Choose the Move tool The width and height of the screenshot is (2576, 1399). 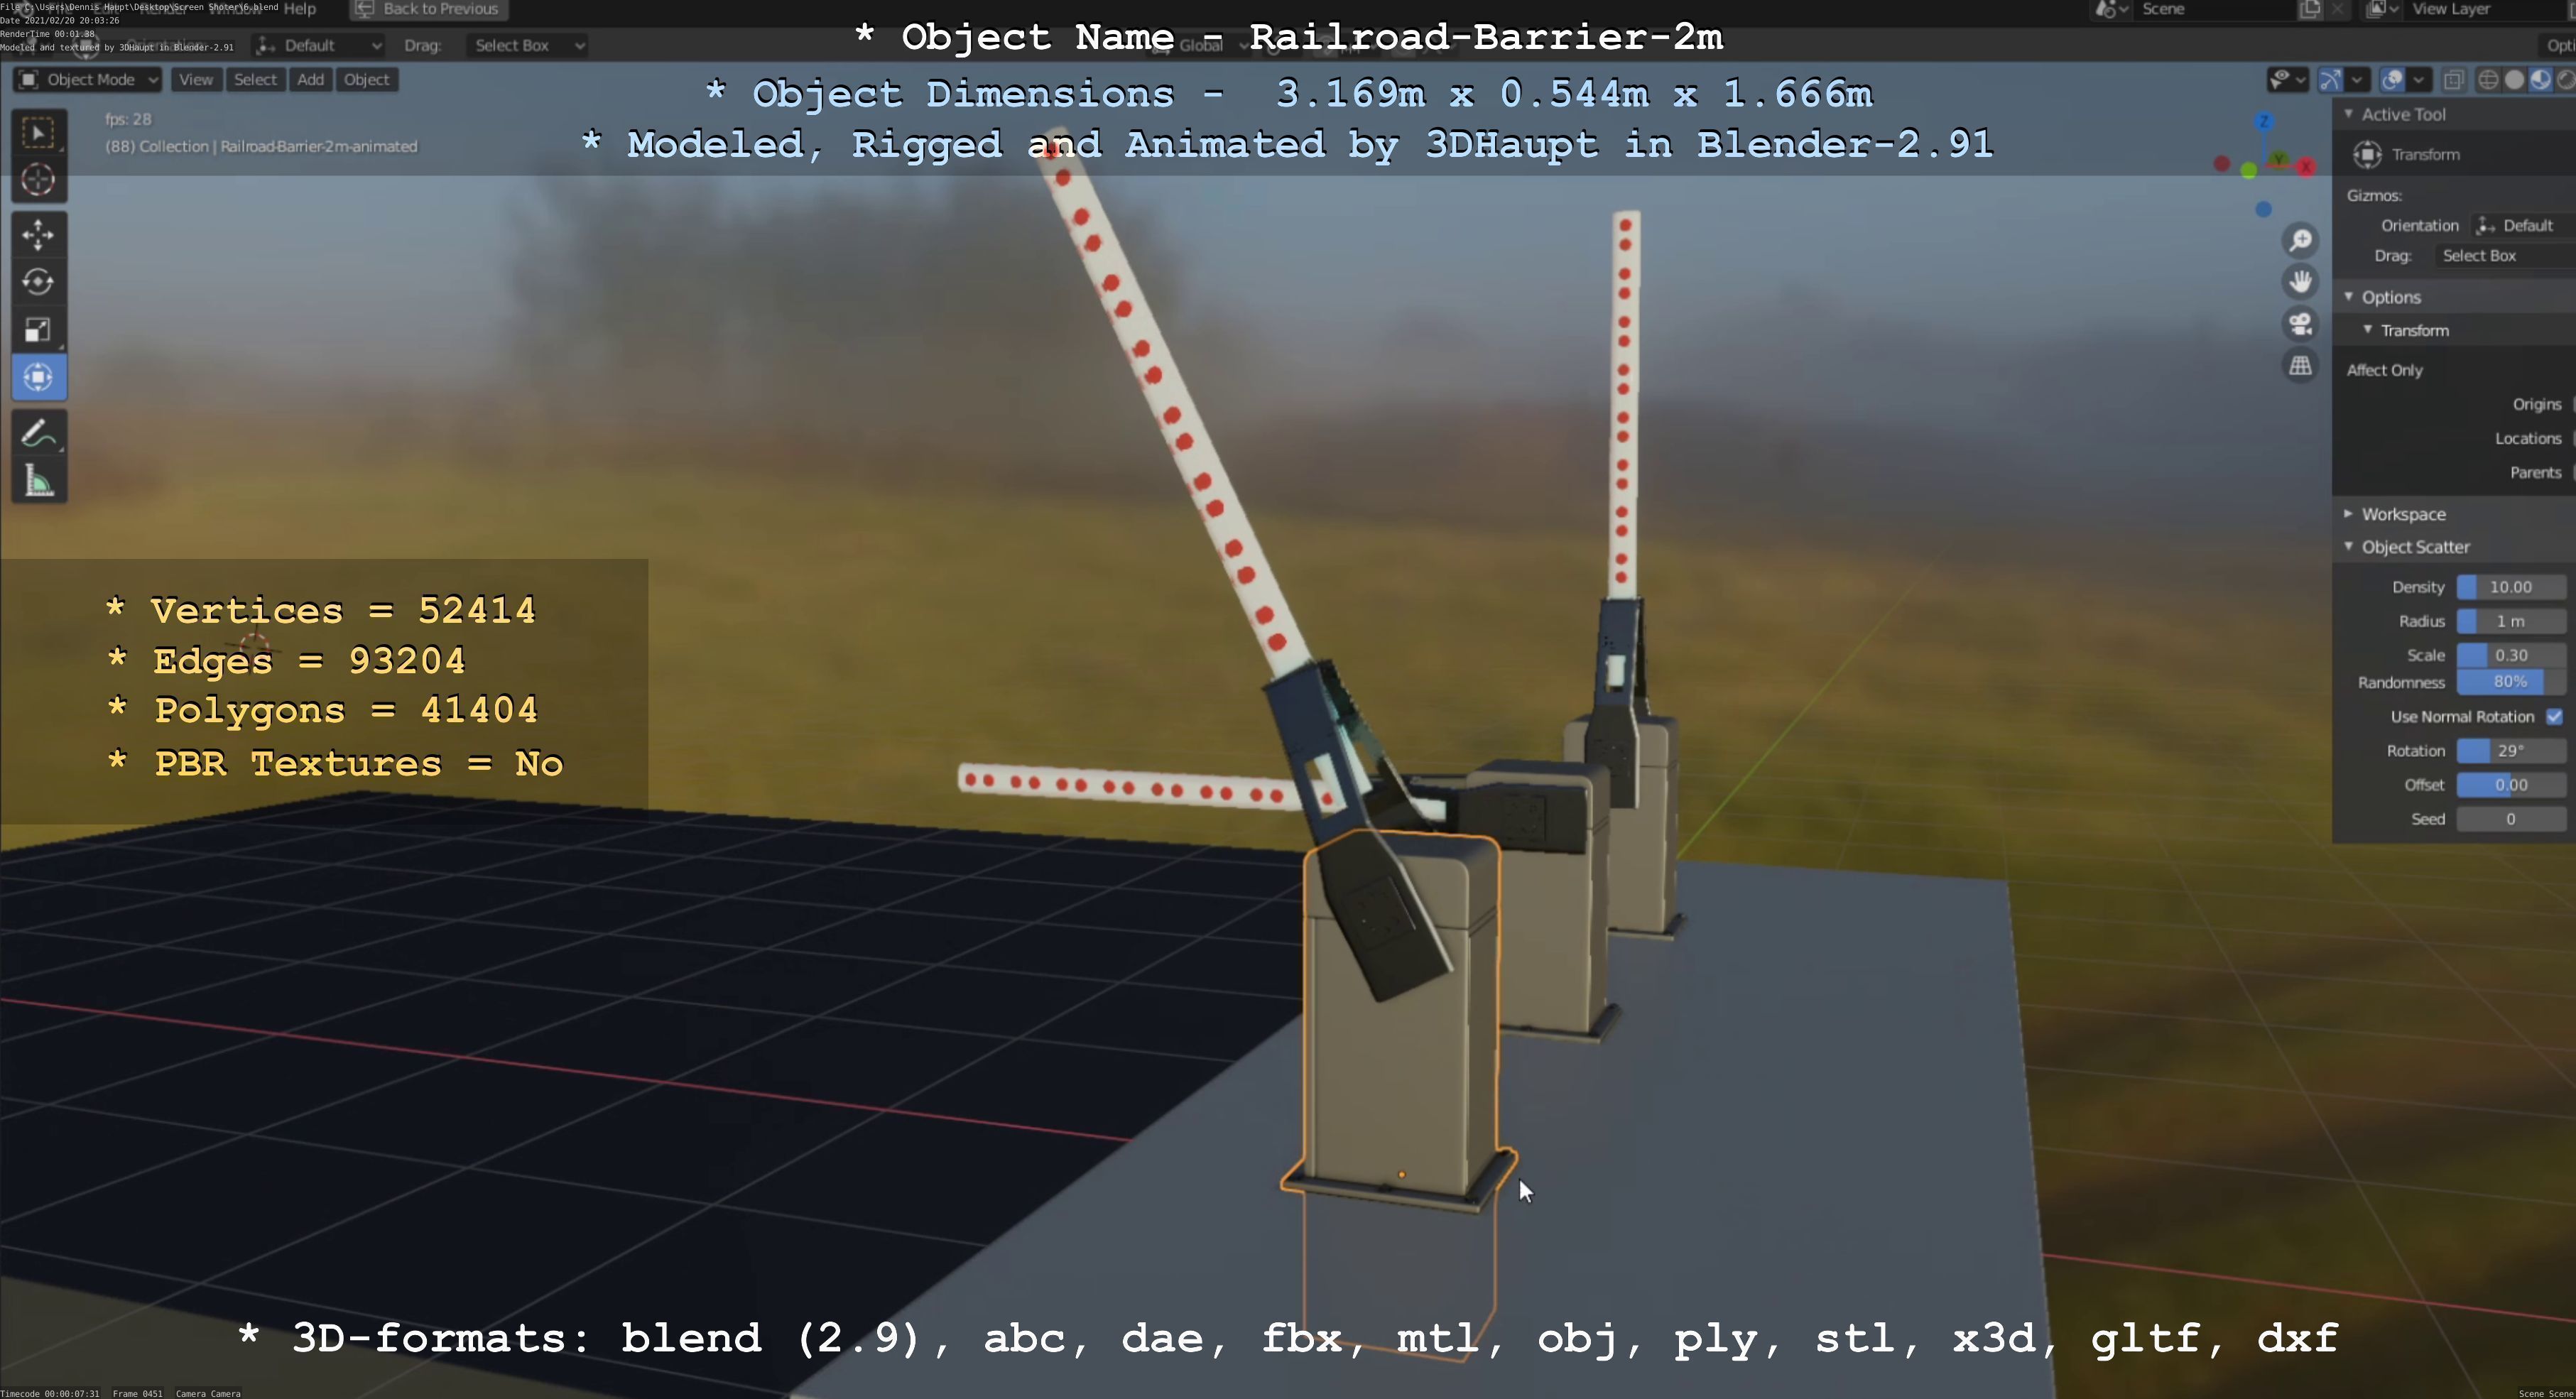[x=38, y=235]
